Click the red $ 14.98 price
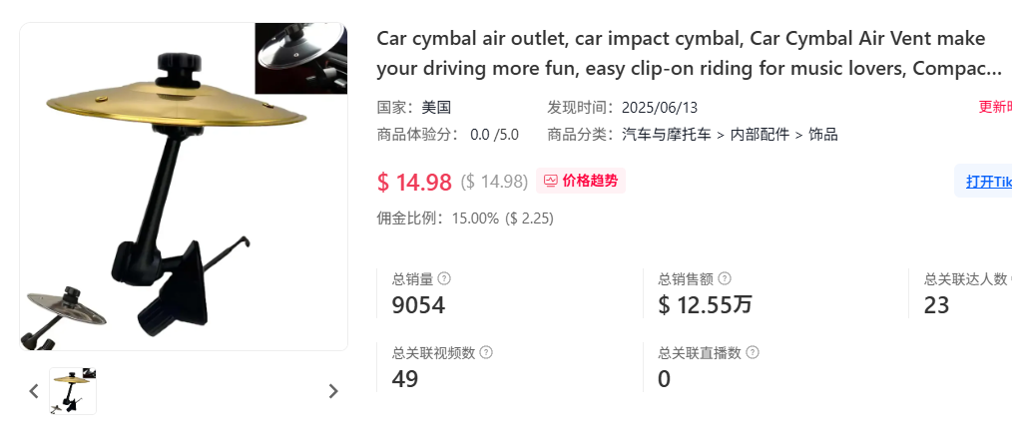1012x440 pixels. (414, 182)
